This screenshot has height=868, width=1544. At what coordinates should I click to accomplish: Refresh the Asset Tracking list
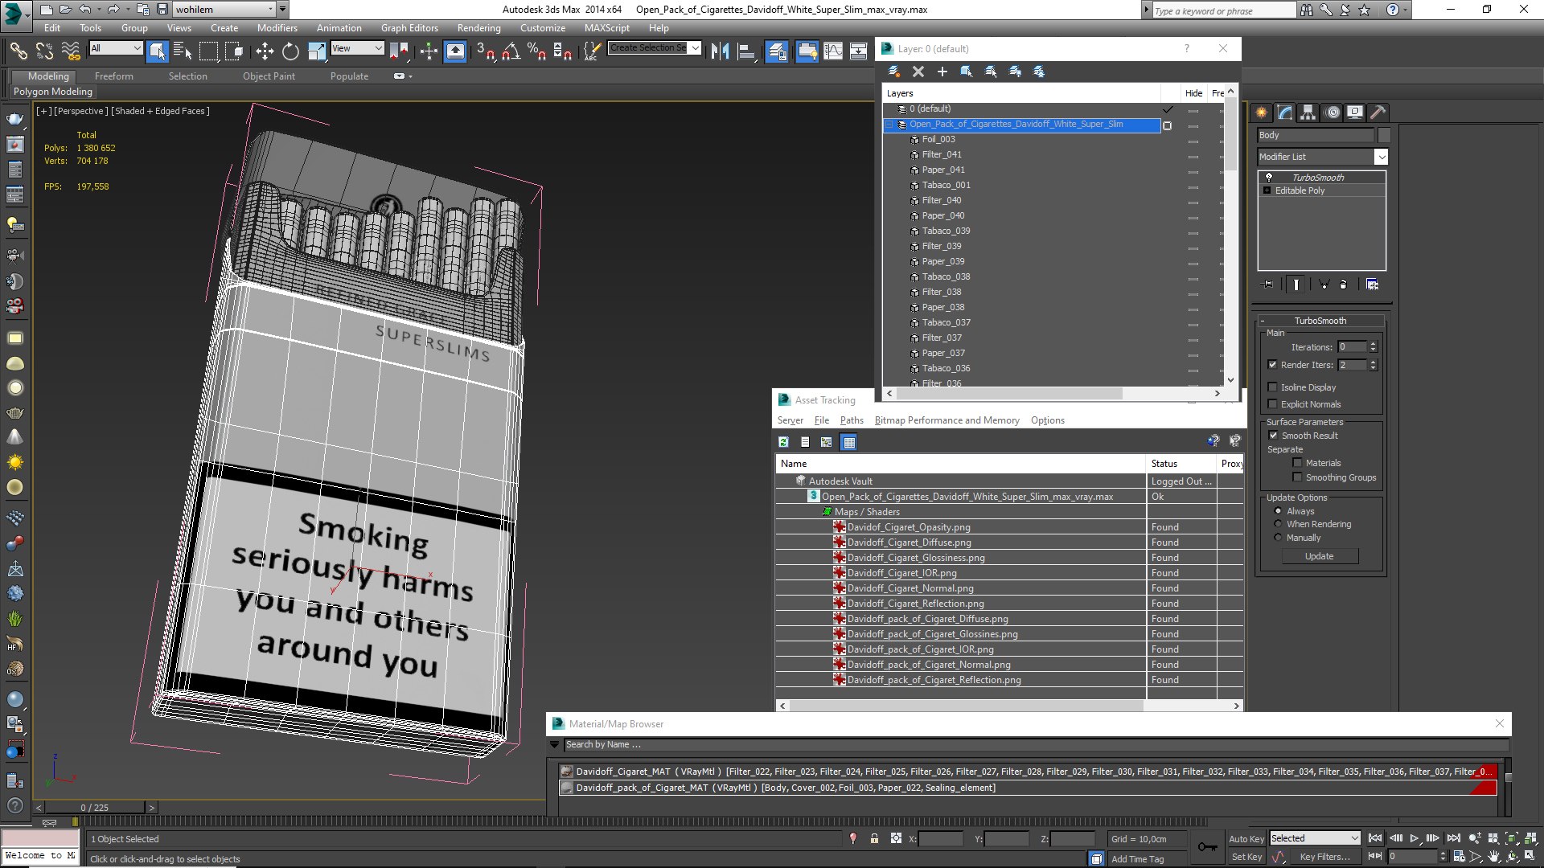[783, 442]
